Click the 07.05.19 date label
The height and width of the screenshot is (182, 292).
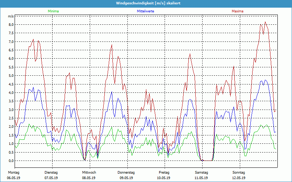point(51,178)
